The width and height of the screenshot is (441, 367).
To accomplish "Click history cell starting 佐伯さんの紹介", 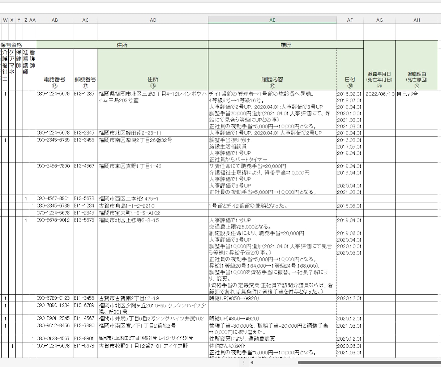I will click(x=272, y=350).
